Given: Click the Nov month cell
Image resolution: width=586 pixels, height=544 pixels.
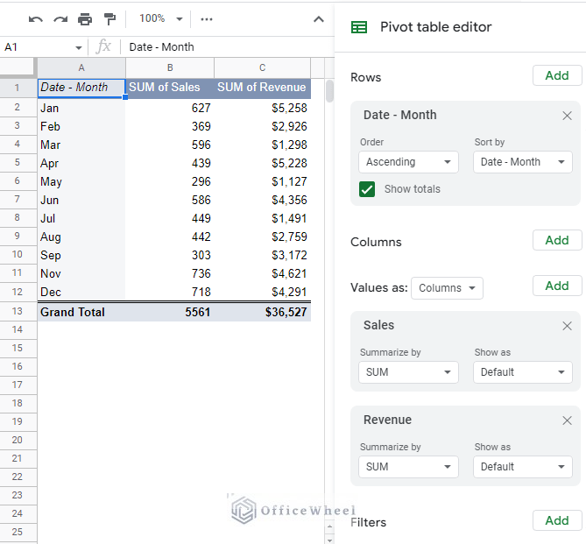Looking at the screenshot, I should pyautogui.click(x=81, y=273).
